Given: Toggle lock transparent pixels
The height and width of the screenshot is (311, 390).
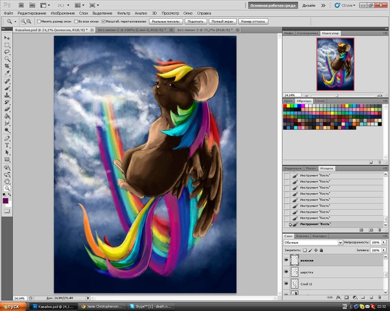Looking at the screenshot, I should click(x=305, y=250).
